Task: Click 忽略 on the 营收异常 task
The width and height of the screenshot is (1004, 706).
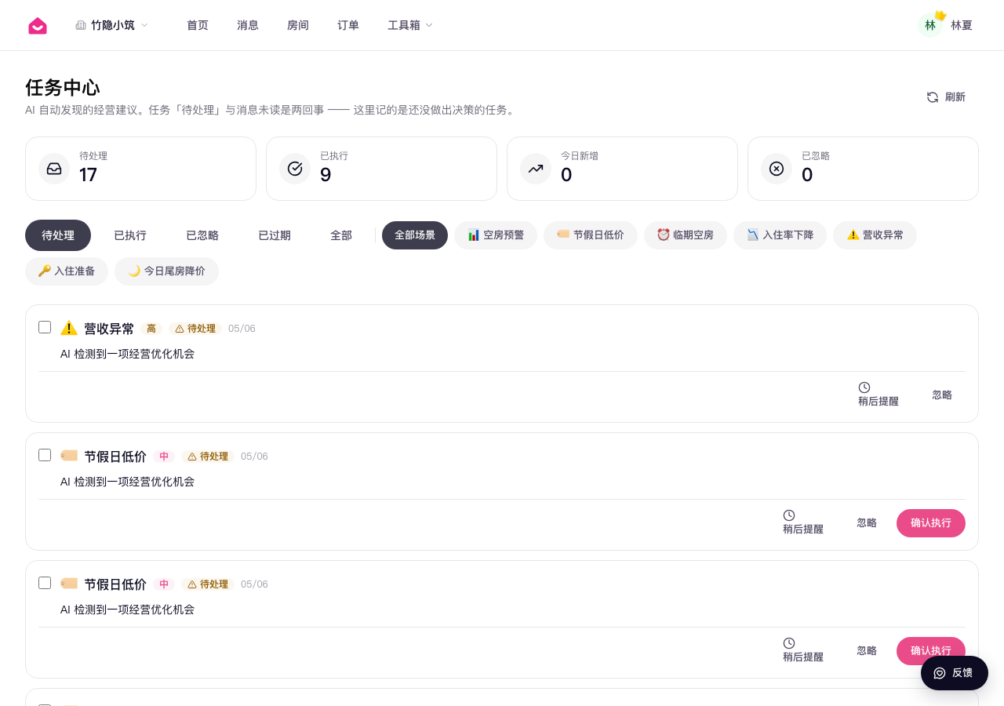Action: coord(942,395)
